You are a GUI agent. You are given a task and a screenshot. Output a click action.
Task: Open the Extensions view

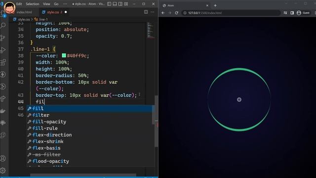[3, 62]
